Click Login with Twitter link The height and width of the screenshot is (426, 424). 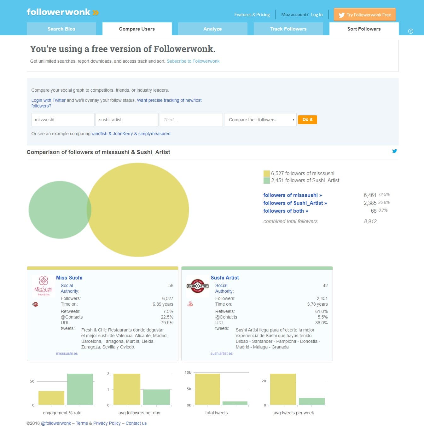[x=48, y=100]
